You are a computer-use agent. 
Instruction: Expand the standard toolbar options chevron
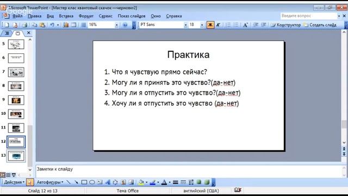pyautogui.click(x=134, y=25)
